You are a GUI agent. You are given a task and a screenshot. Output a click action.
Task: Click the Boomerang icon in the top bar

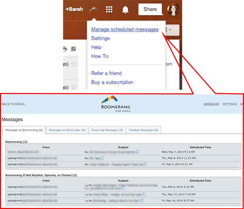93,9
